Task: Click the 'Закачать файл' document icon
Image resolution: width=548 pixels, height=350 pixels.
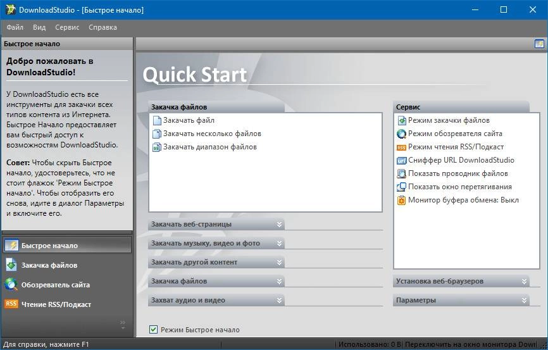Action: click(157, 121)
